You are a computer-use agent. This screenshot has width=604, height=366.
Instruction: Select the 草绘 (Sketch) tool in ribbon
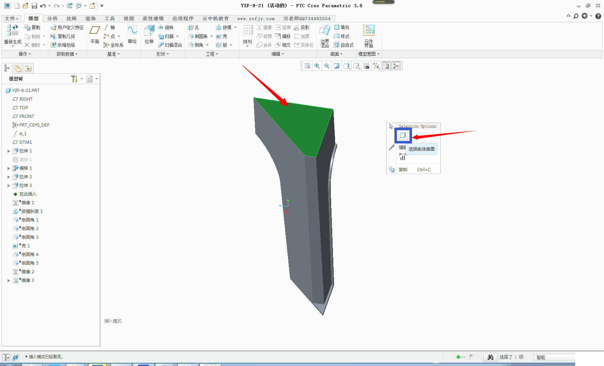[132, 32]
